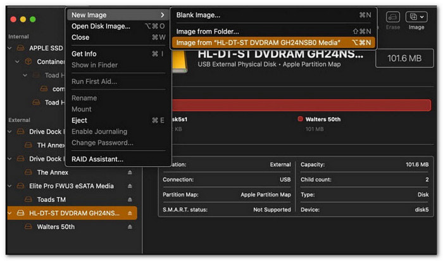This screenshot has height=261, width=443.
Task: Collapse the second Drive Dock chevron
Action: pyautogui.click(x=9, y=158)
